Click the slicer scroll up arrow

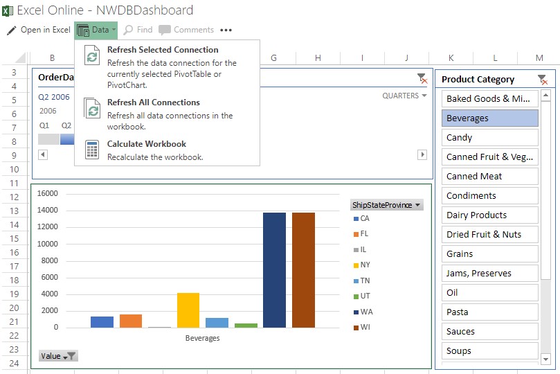point(545,95)
